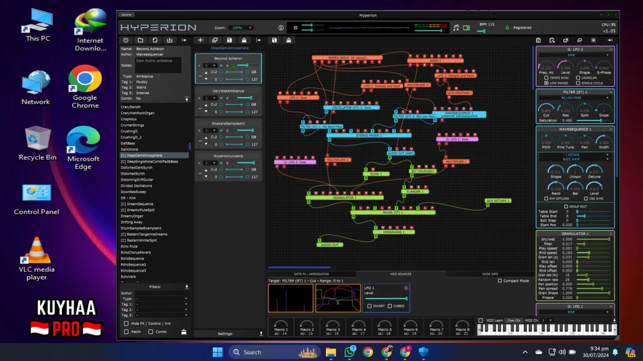The width and height of the screenshot is (643, 361).
Task: Click the copy-settings icon beside the clipboard
Action: pyautogui.click(x=552, y=40)
